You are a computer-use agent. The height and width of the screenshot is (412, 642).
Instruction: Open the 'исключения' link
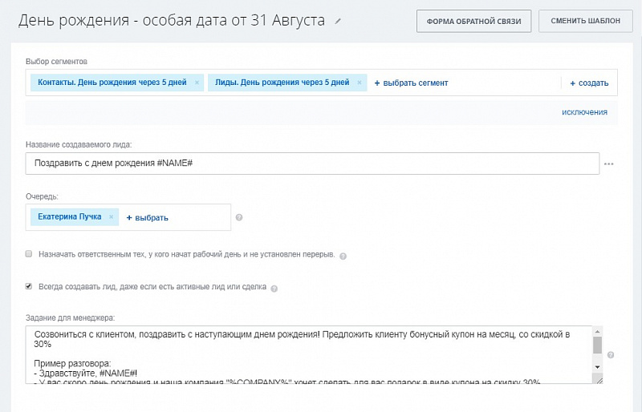[584, 112]
